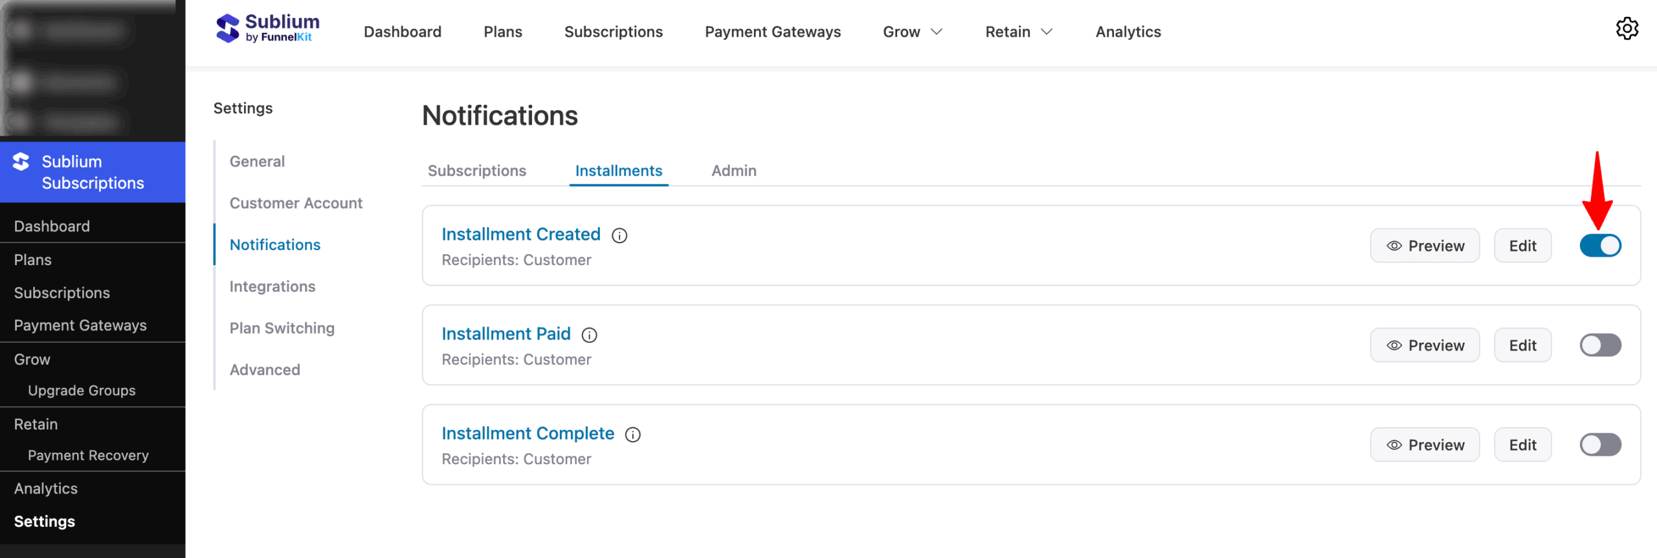
Task: Open Upgrade Groups under Grow in sidebar
Action: click(x=82, y=390)
